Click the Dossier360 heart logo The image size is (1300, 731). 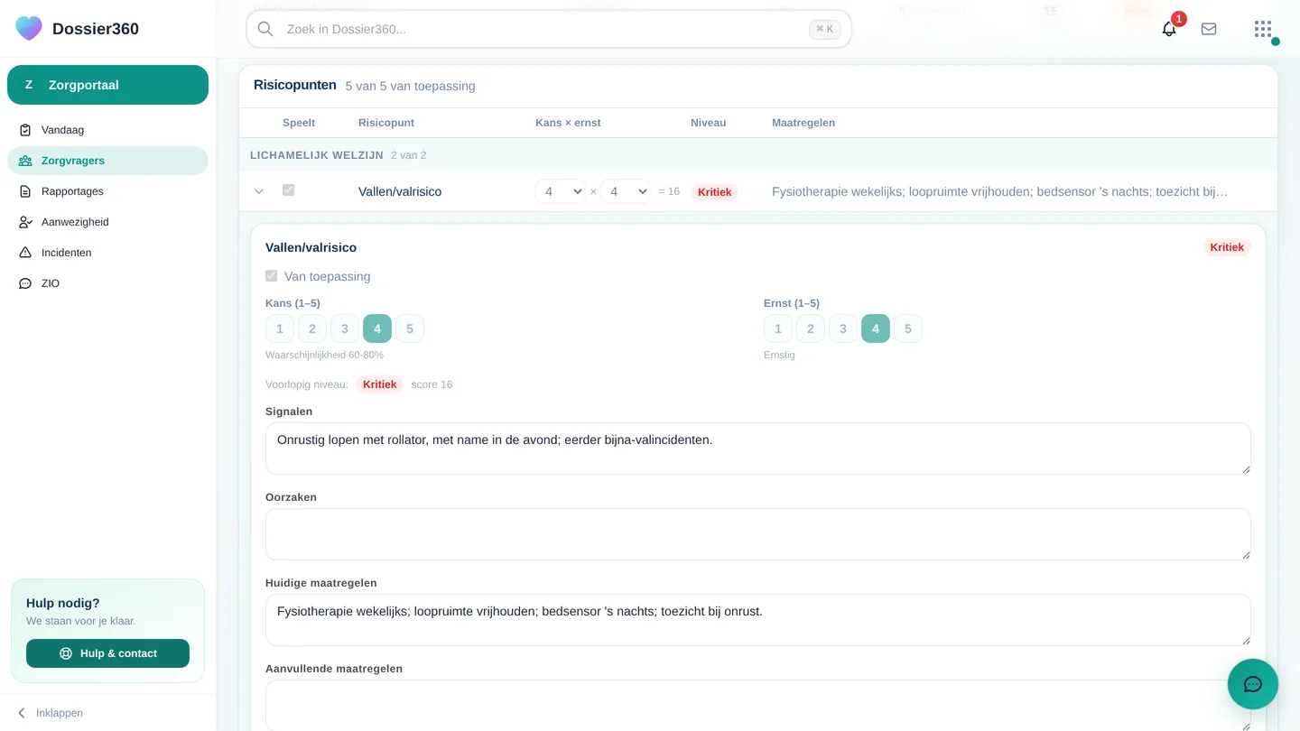(29, 28)
